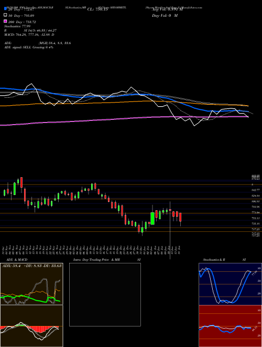Image resolution: width=262 pixels, height=347 pixels.
Task: Click the large green candlestick near 06 Jan
Action: click(x=152, y=218)
